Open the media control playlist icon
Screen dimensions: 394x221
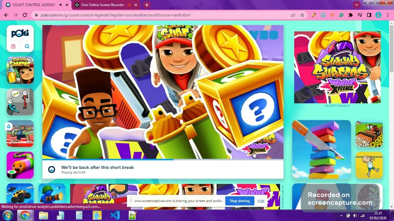point(360,15)
